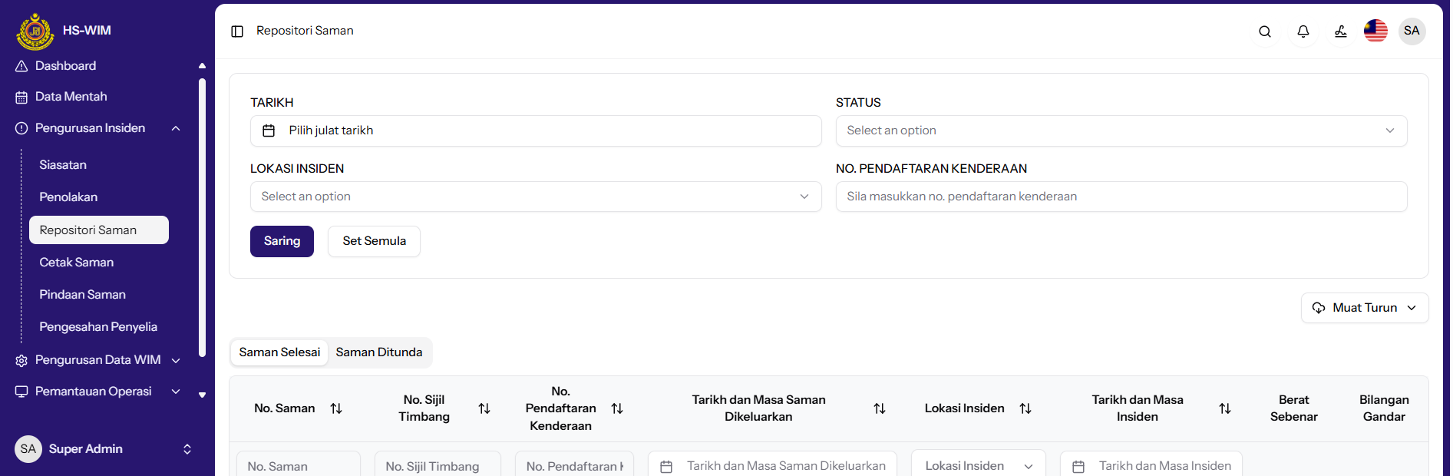The image size is (1453, 476).
Task: Click the stamp icon in header
Action: (x=1340, y=31)
